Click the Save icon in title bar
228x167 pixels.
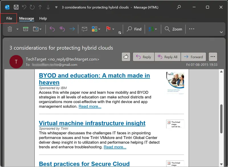(x=16, y=7)
